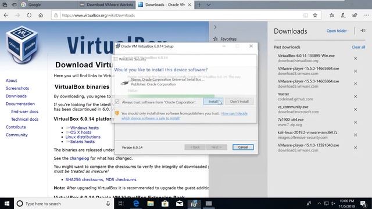Remove master download from codeload.github.com
Screen dimensions: 372x209
point(355,97)
